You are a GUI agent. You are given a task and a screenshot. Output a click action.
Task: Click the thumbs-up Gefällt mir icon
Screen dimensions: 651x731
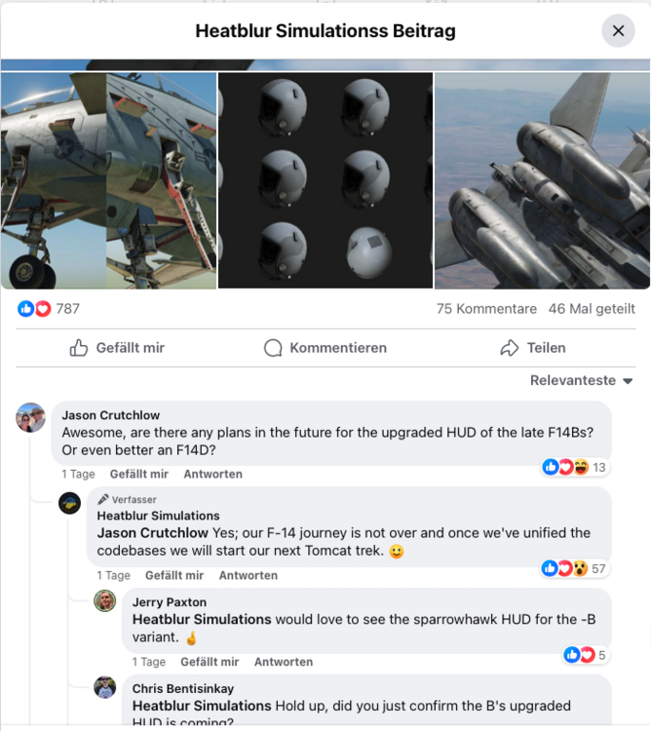[79, 348]
